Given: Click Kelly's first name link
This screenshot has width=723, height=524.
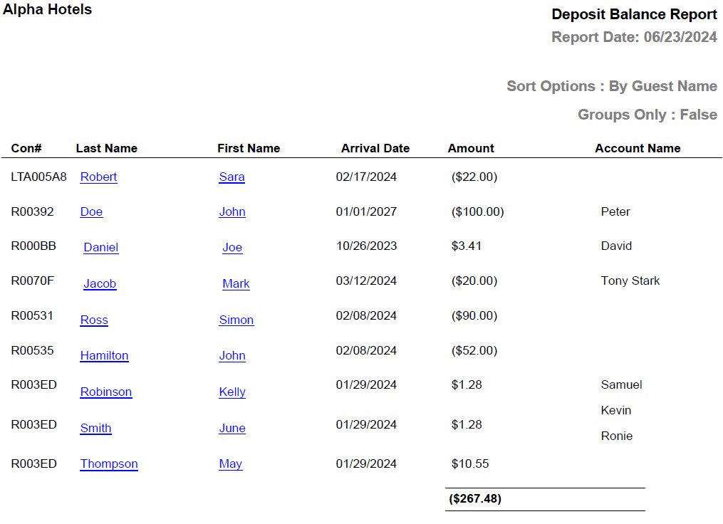Looking at the screenshot, I should 234,392.
